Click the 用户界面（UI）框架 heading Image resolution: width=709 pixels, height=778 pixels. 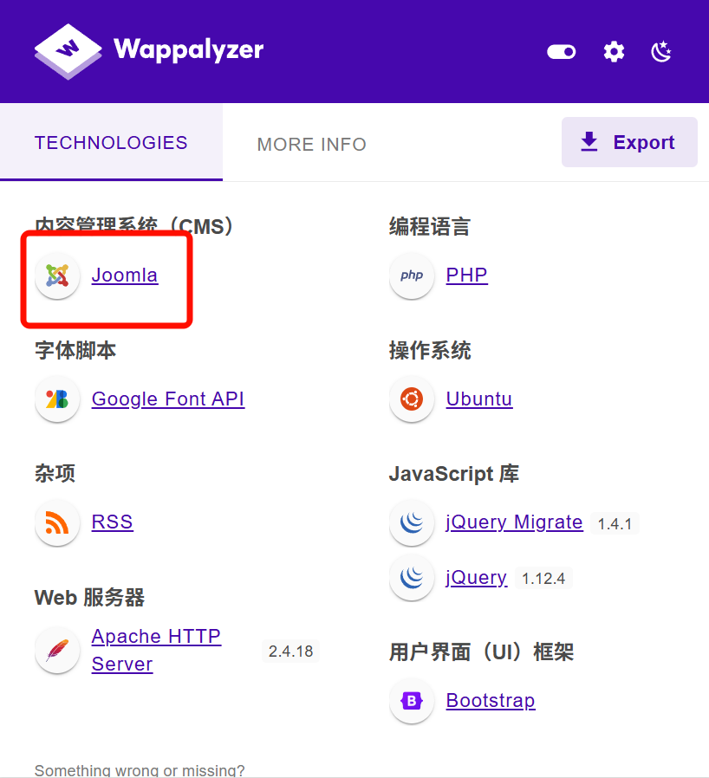(481, 652)
